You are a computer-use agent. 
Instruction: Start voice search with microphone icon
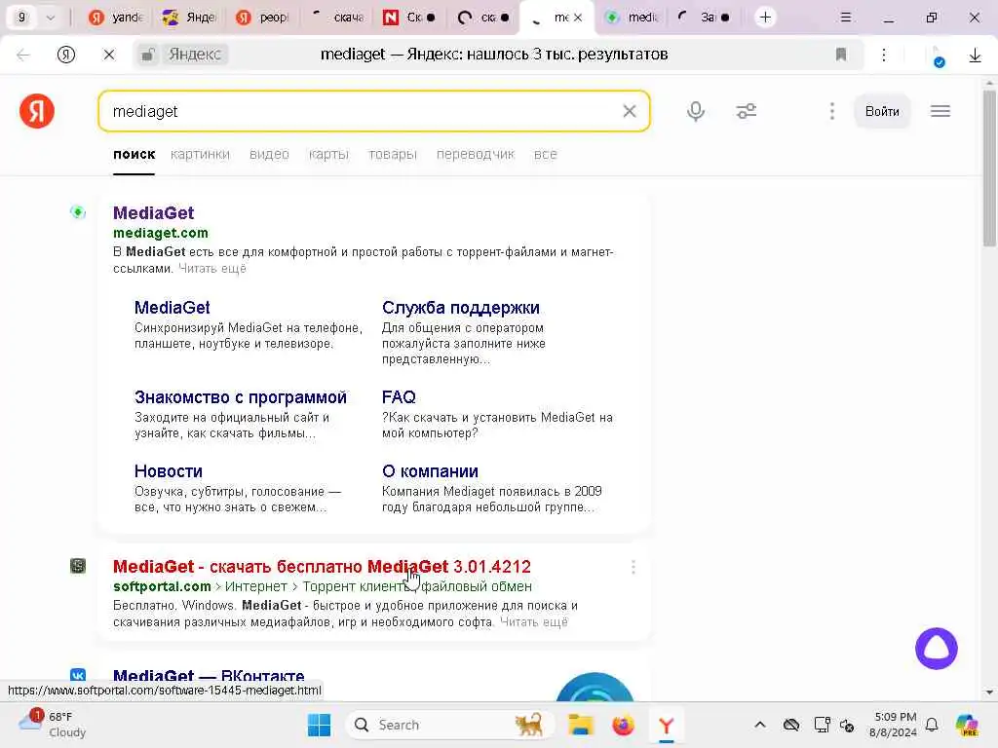696,111
